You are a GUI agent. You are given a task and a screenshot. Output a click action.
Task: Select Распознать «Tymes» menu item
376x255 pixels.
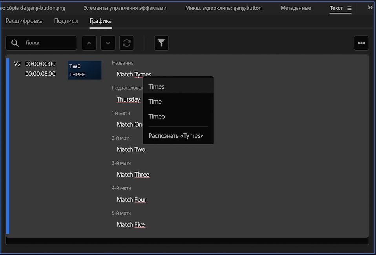click(178, 136)
